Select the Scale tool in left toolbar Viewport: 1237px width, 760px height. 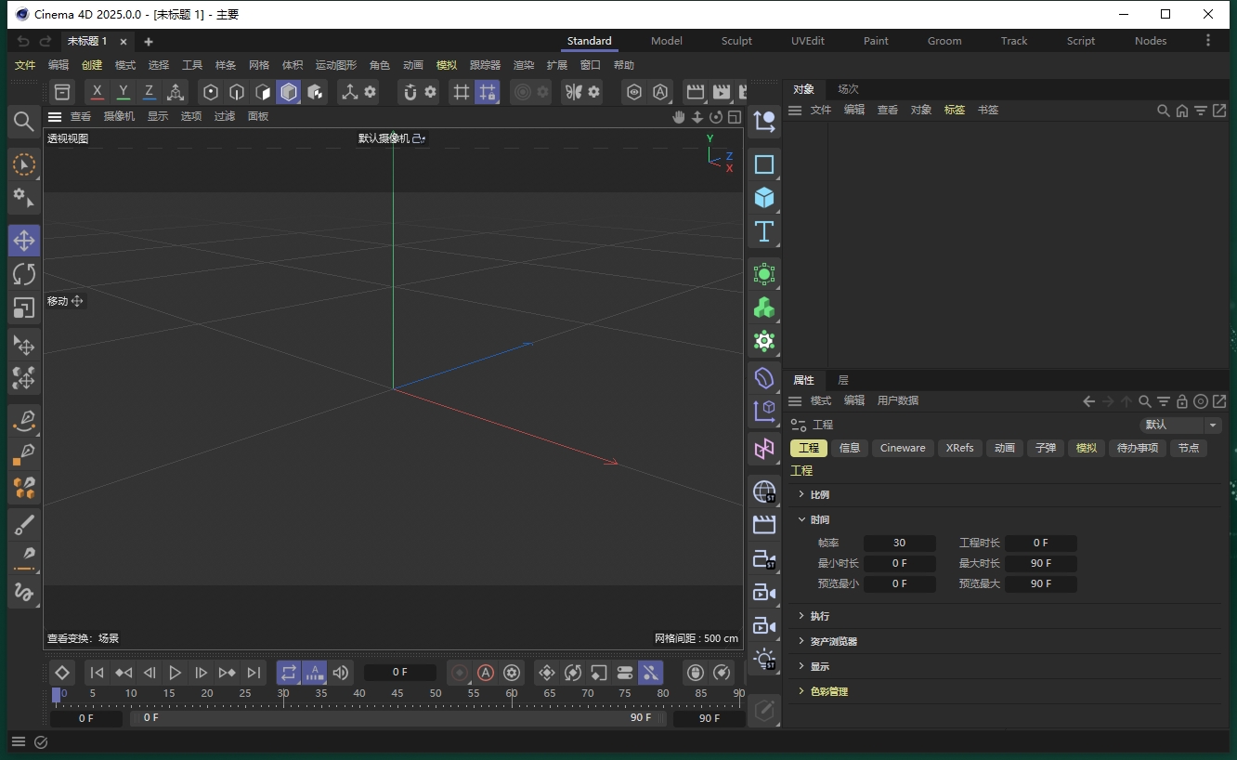click(24, 308)
